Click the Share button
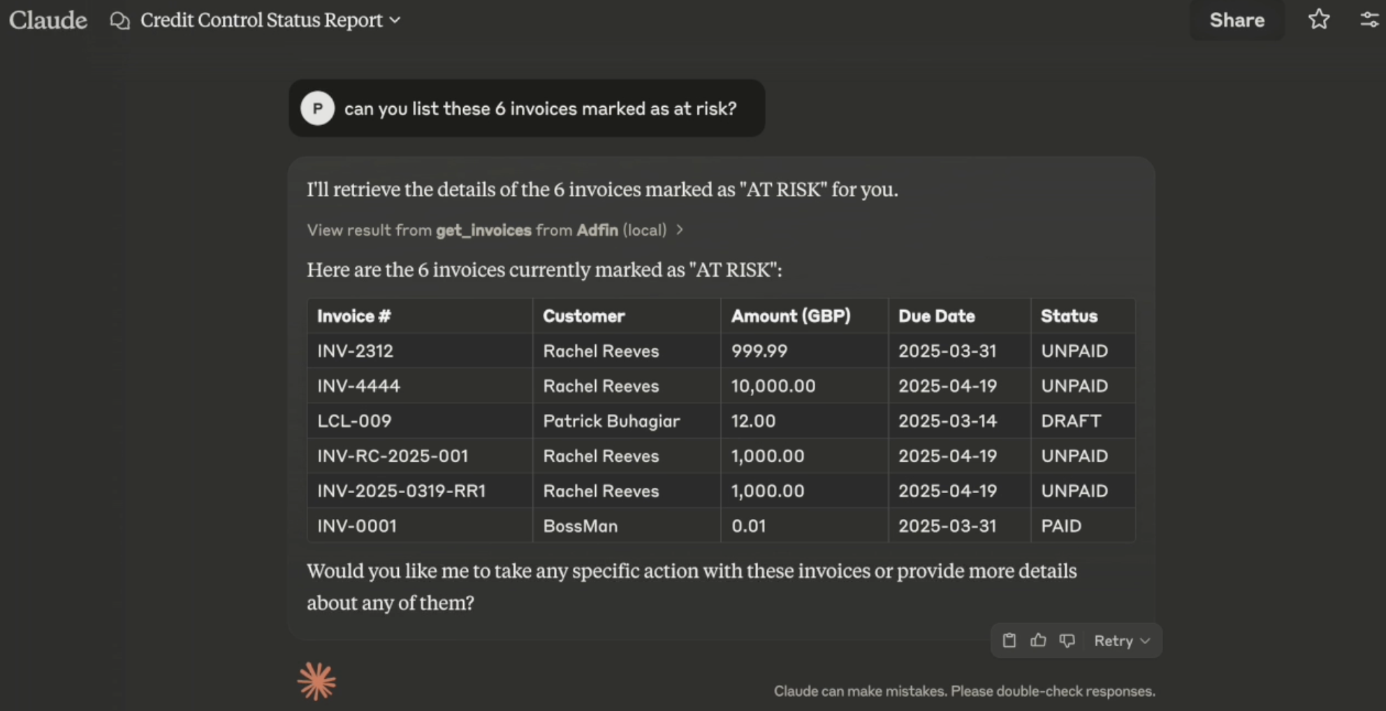This screenshot has width=1386, height=711. pyautogui.click(x=1237, y=20)
